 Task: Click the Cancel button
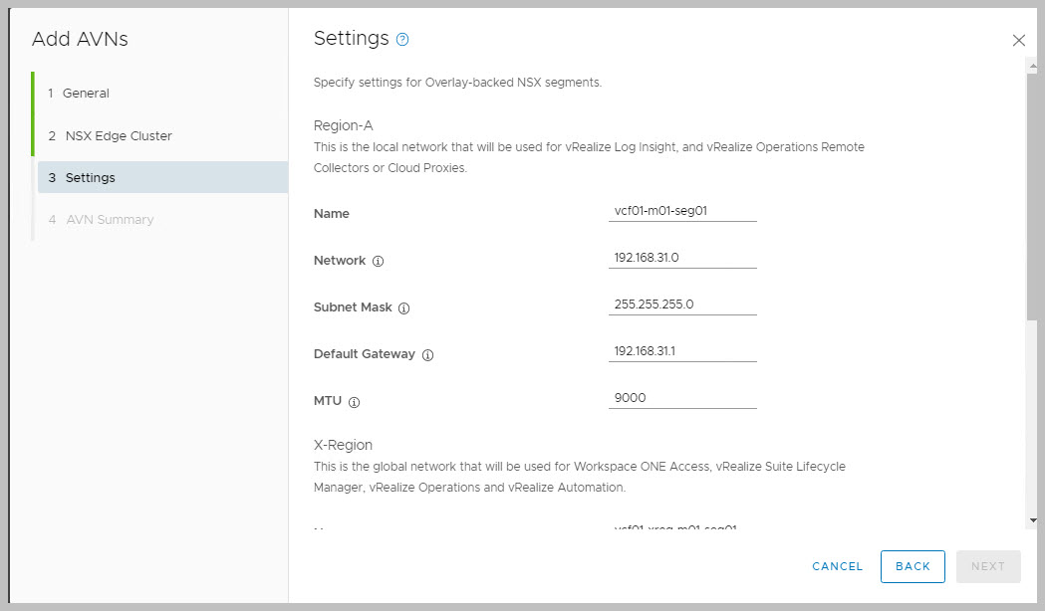click(837, 566)
